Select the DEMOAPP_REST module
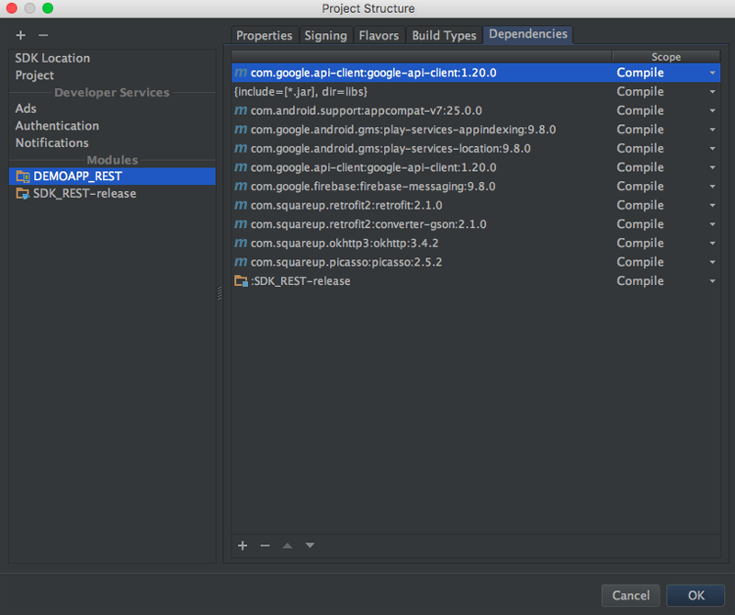This screenshot has height=615, width=735. (x=112, y=177)
